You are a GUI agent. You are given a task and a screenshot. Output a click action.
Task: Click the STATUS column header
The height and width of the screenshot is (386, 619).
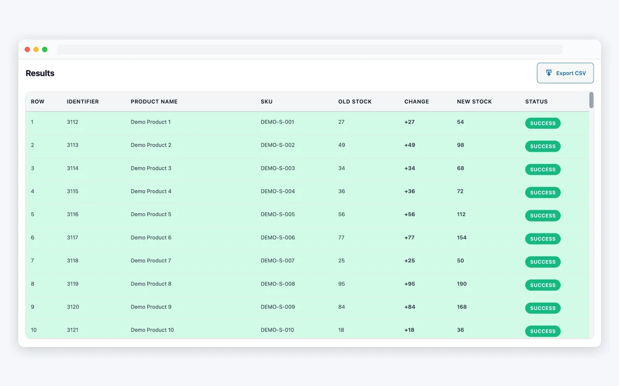click(536, 101)
